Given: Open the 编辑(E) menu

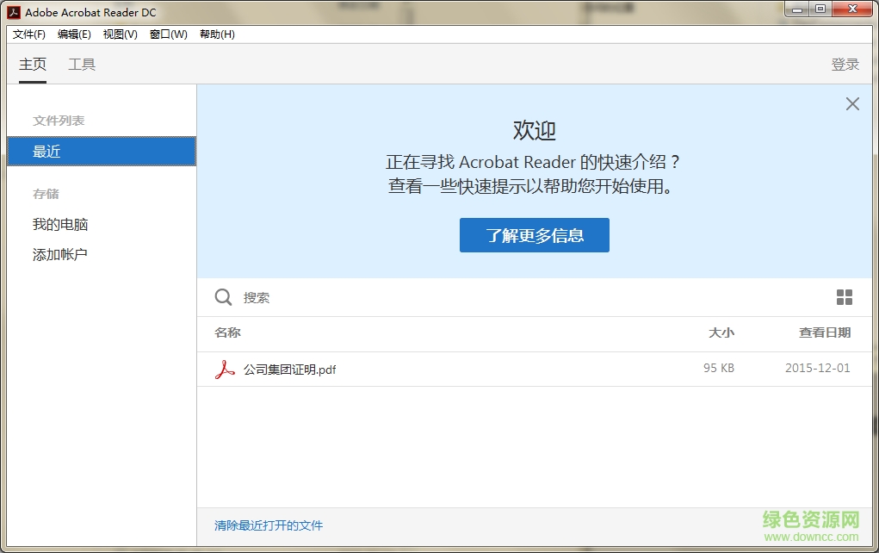Looking at the screenshot, I should coord(74,34).
